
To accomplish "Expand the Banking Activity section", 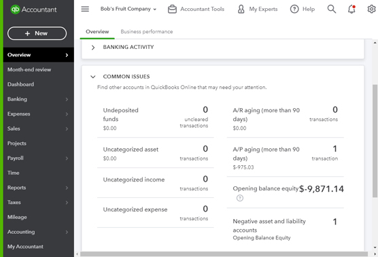I will pos(93,48).
